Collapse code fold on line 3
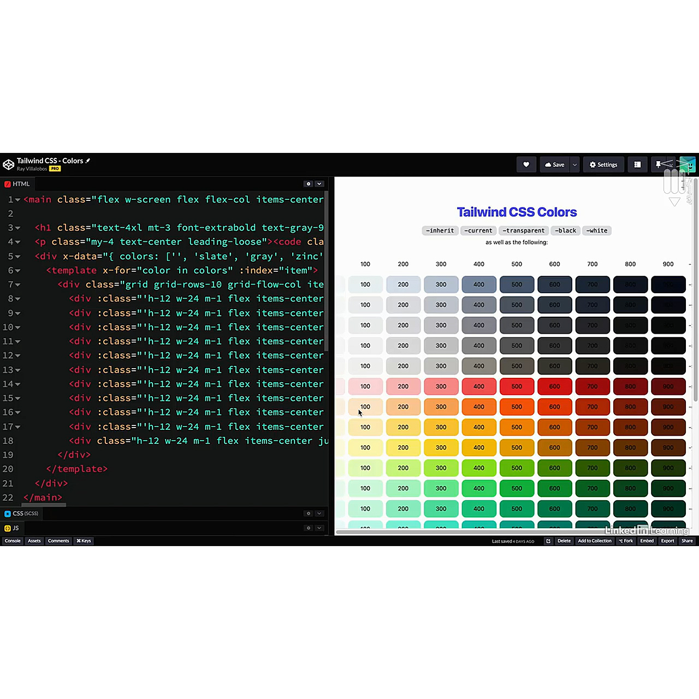699x699 pixels. point(18,228)
